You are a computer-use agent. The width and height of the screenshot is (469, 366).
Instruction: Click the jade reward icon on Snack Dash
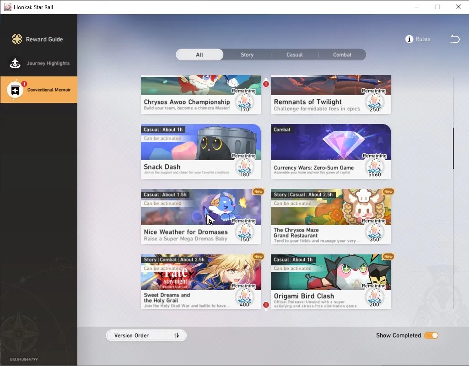tap(245, 167)
